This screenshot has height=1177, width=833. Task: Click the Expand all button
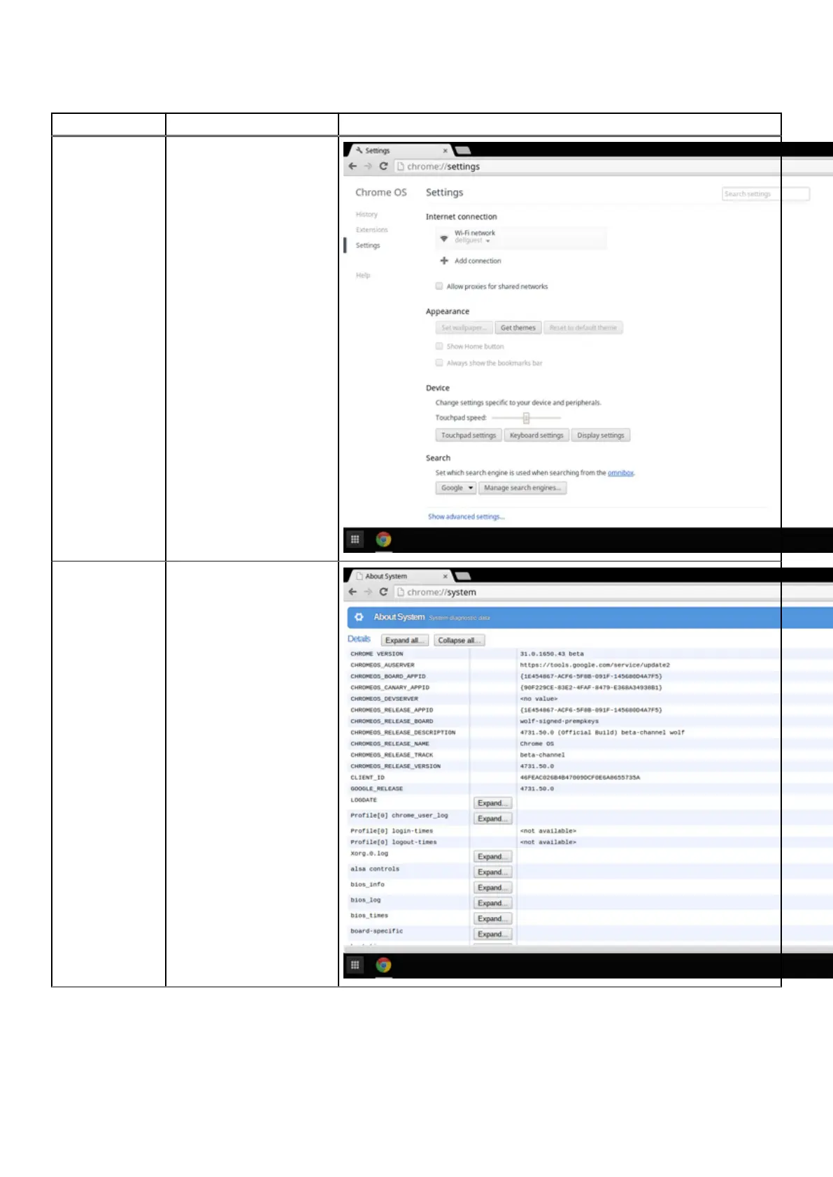(x=405, y=640)
